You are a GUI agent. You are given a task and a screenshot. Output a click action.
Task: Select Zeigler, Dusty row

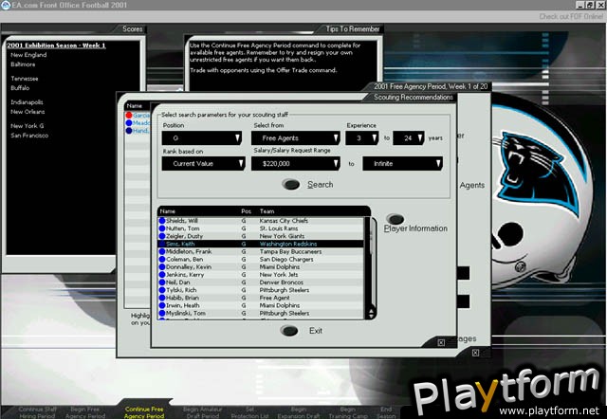[262, 236]
